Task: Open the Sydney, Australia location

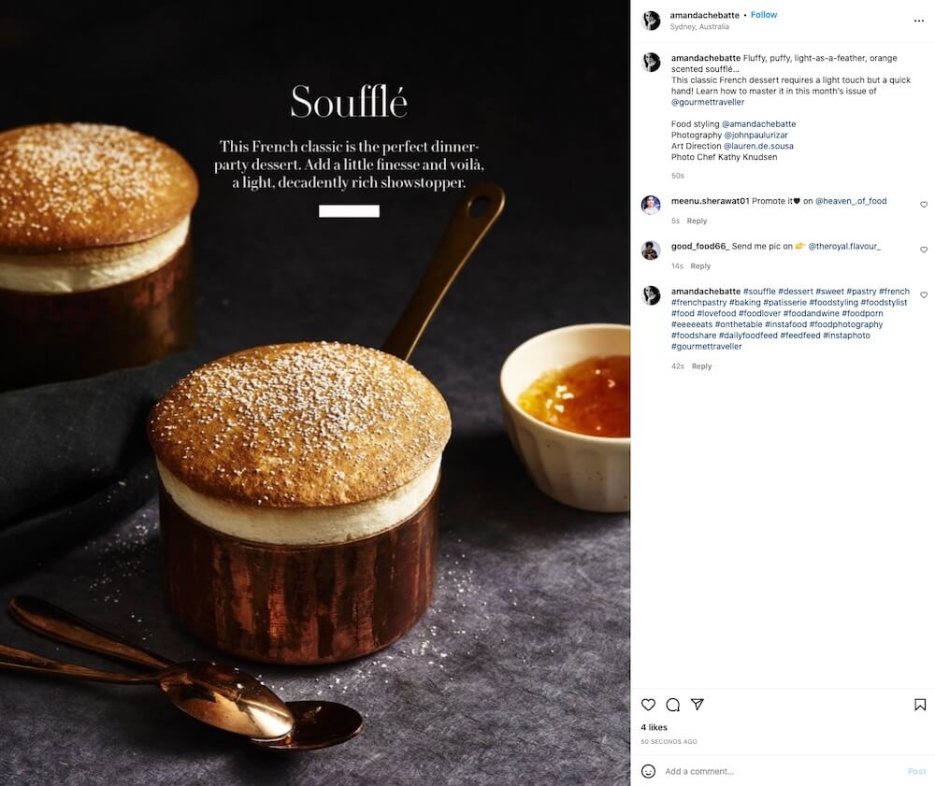Action: tap(699, 27)
